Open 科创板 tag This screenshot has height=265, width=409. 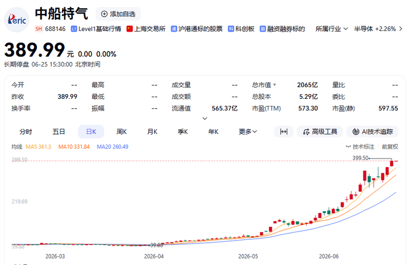pos(241,29)
